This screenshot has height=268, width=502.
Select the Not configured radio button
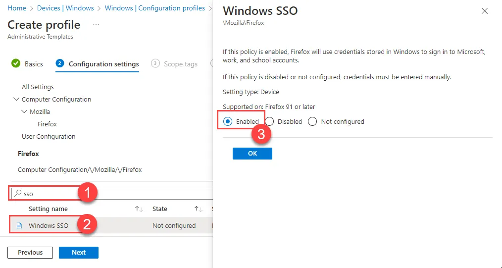tap(312, 121)
